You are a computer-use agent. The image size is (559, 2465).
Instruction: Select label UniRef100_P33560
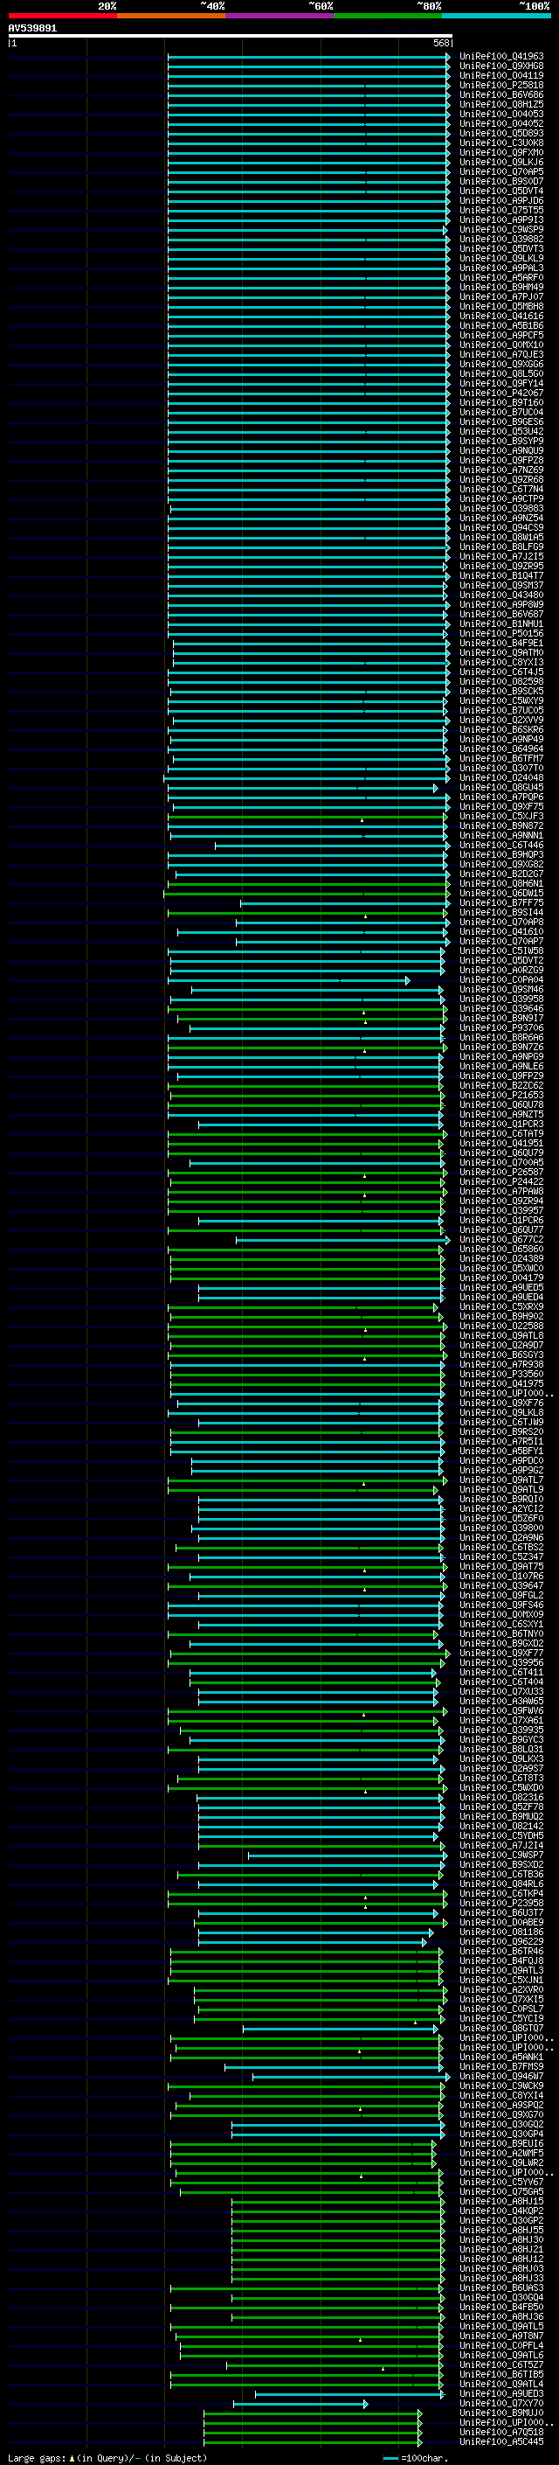point(501,1374)
